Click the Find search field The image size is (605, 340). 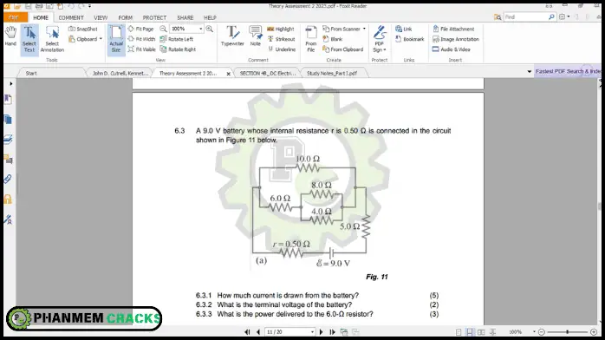tap(526, 17)
